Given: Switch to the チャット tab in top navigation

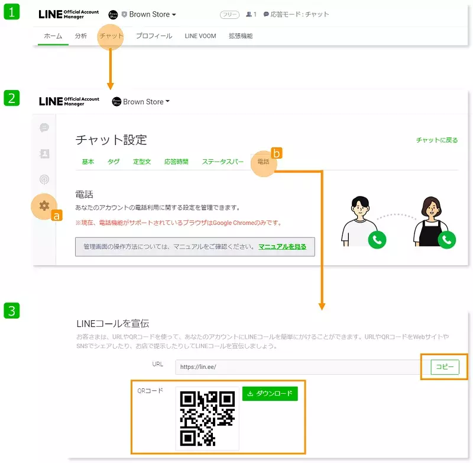Looking at the screenshot, I should click(111, 36).
